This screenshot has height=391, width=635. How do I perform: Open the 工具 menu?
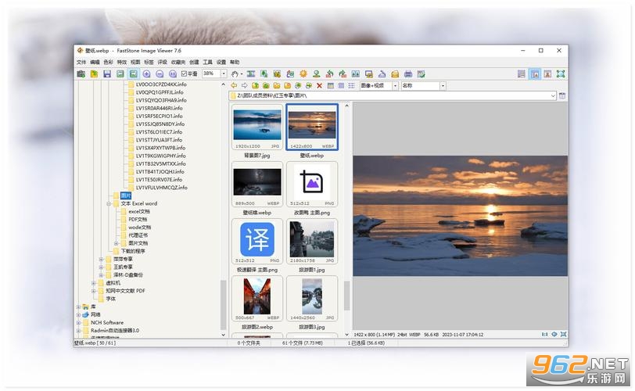(208, 63)
